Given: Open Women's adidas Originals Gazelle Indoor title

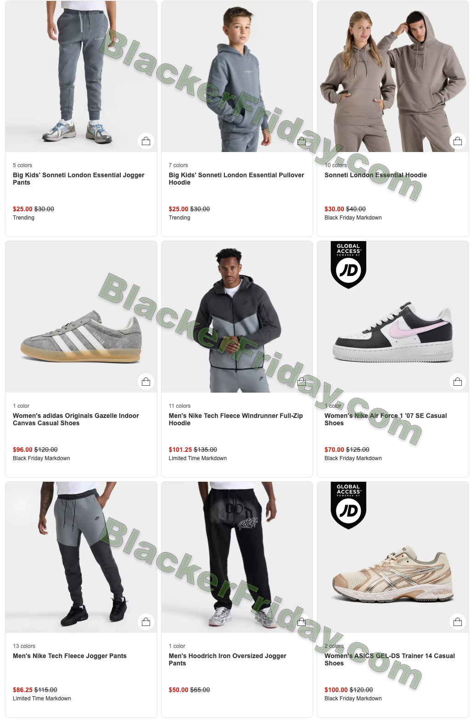Looking at the screenshot, I should coord(76,419).
